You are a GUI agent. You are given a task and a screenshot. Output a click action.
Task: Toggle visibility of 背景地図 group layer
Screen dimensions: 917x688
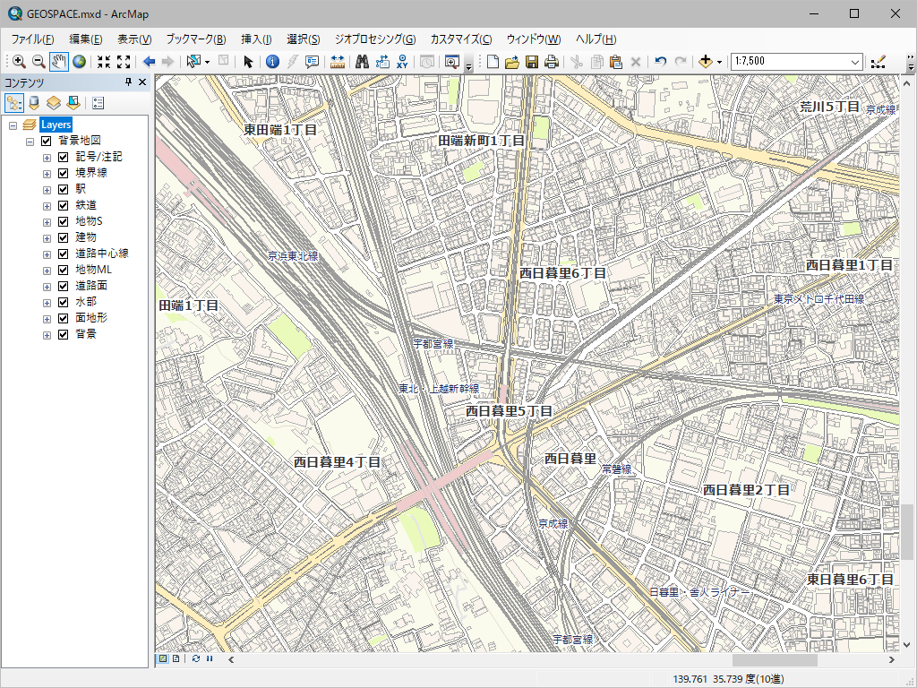47,141
